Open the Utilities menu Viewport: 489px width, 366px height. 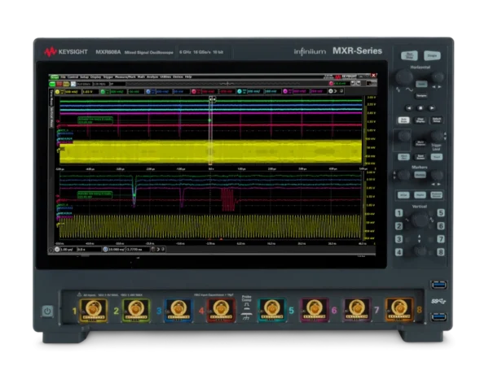click(165, 77)
